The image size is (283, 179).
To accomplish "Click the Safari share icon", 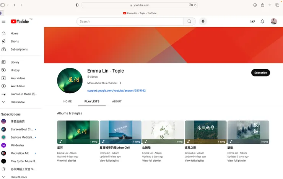I will (x=262, y=5).
